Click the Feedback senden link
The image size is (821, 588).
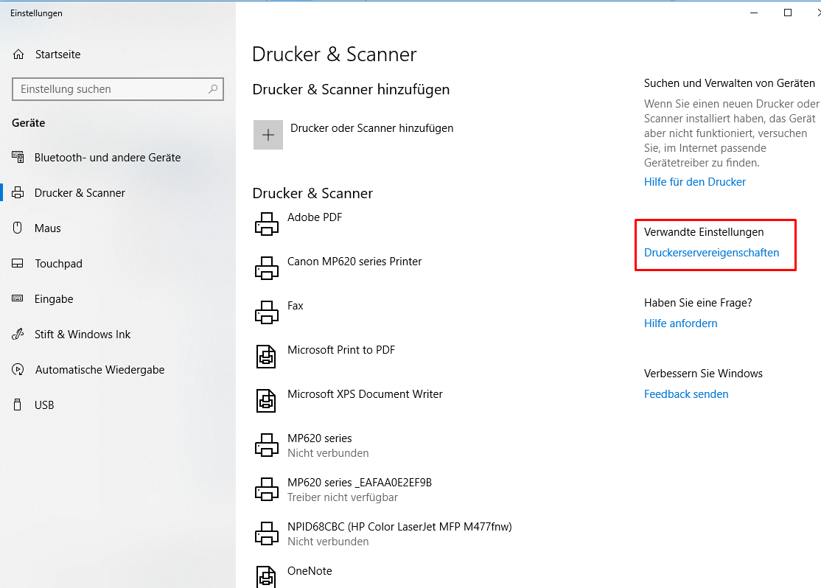pos(686,393)
